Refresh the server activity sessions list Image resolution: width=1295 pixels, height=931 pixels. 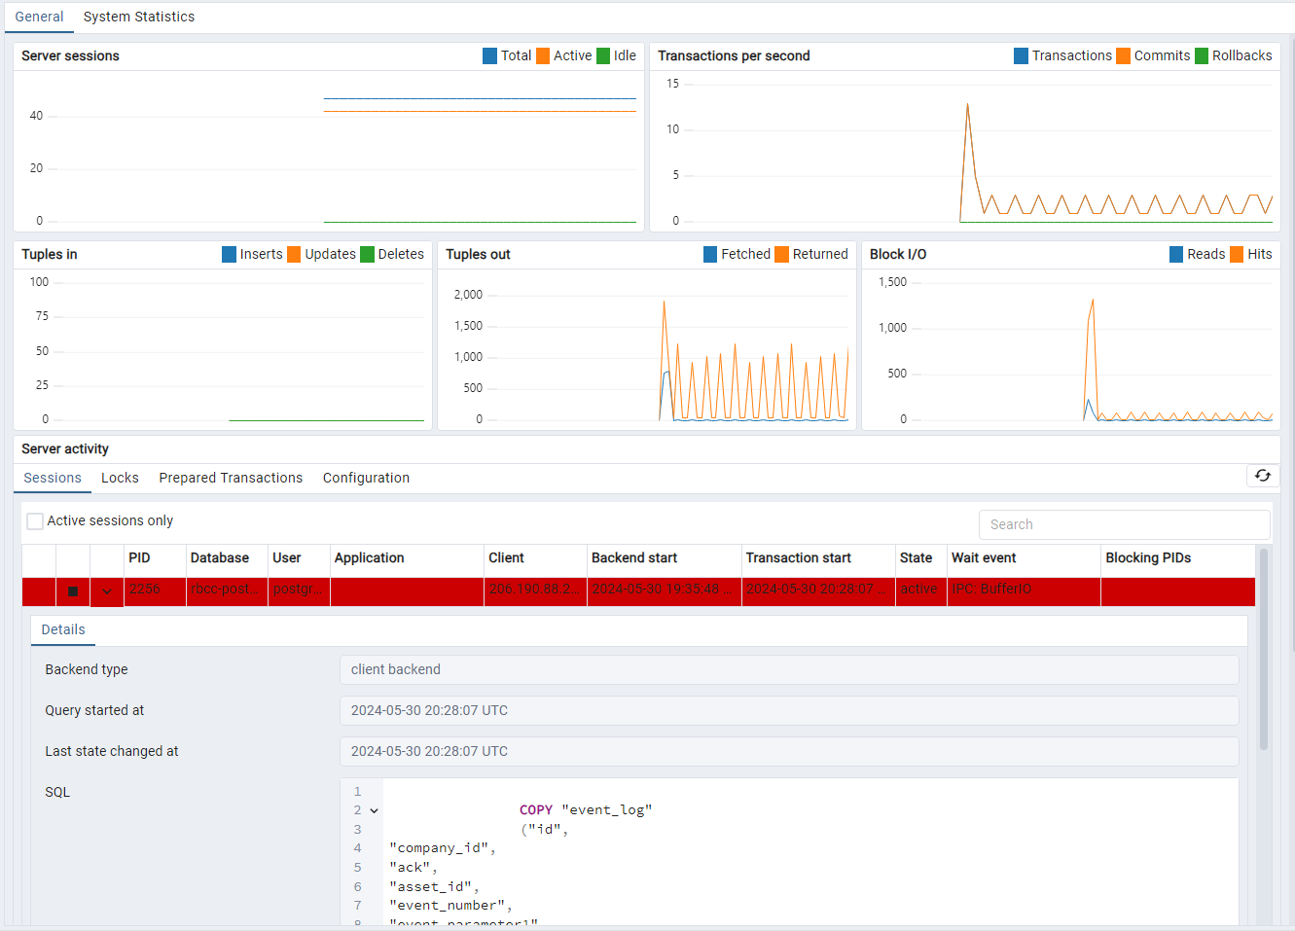coord(1262,476)
